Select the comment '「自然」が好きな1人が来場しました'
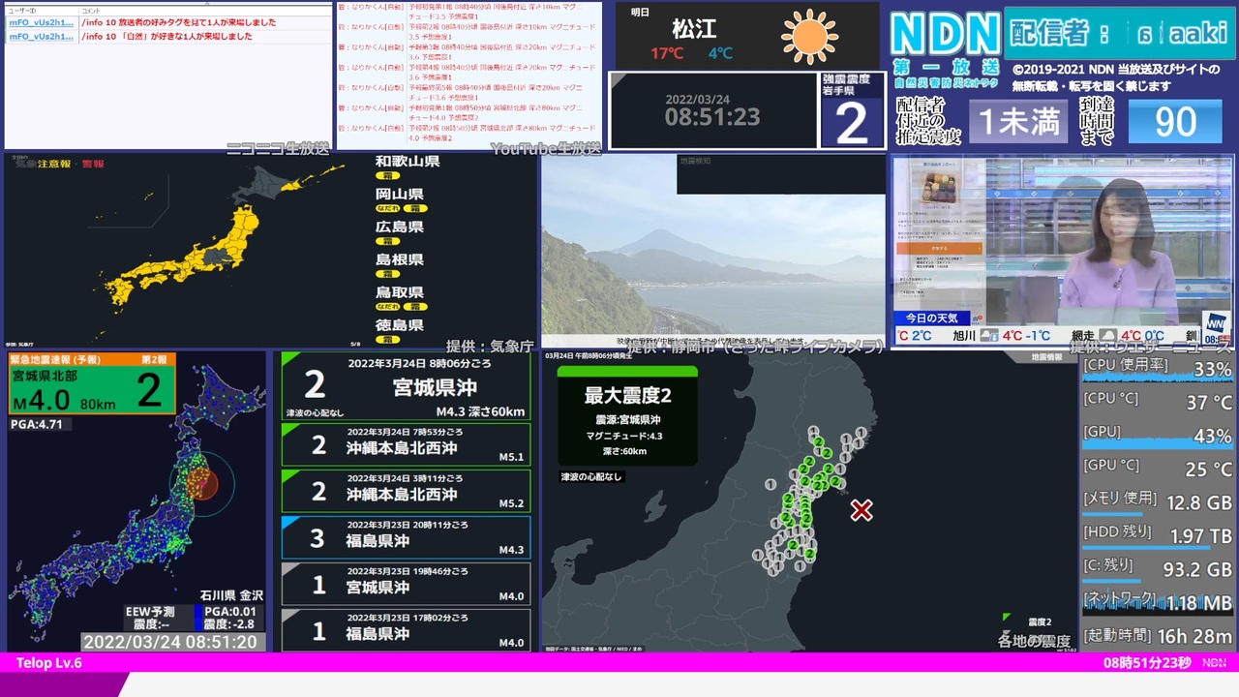Viewport: 1239px width, 697px height. [167, 37]
